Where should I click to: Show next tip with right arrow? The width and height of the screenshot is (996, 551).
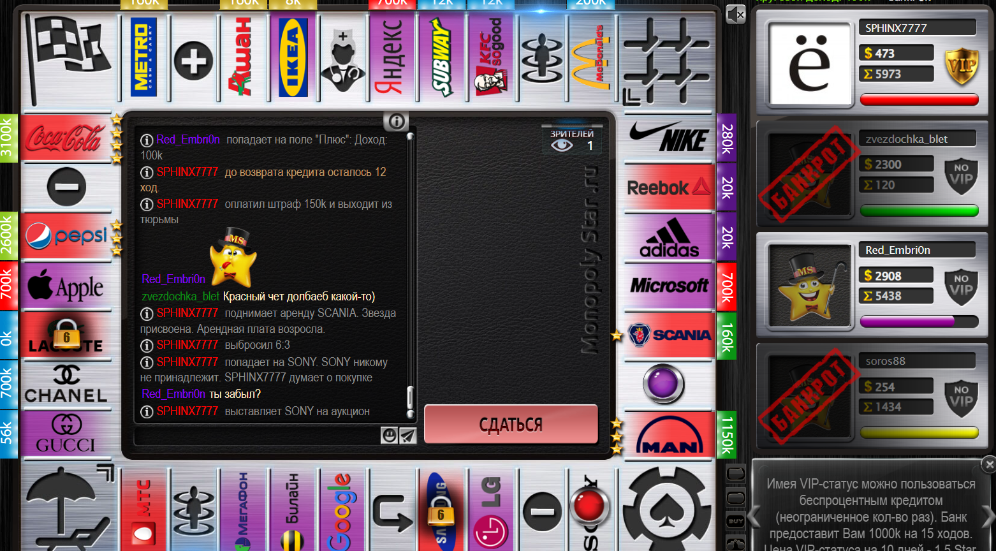(988, 515)
